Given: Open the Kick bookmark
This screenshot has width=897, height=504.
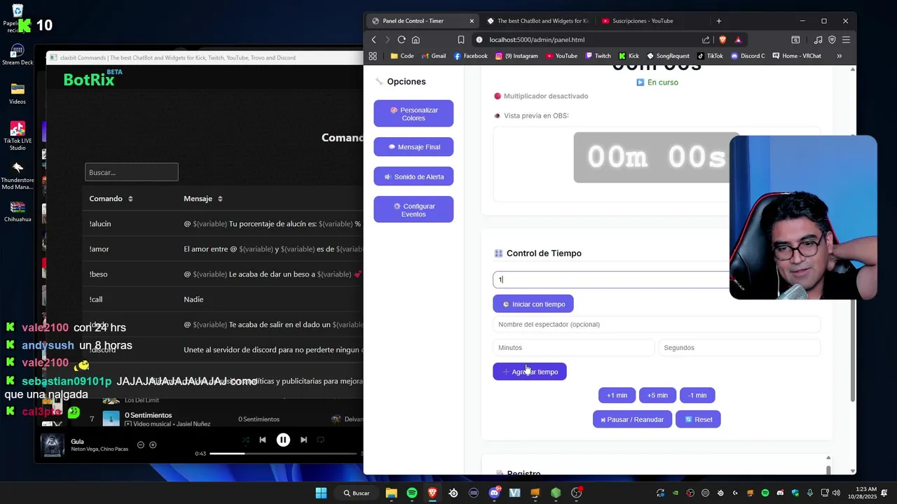Looking at the screenshot, I should pos(629,56).
